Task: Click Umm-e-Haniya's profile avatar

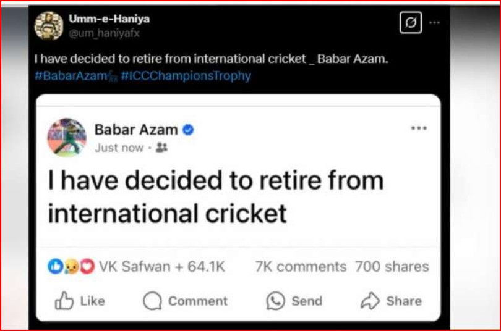Action: (x=49, y=25)
